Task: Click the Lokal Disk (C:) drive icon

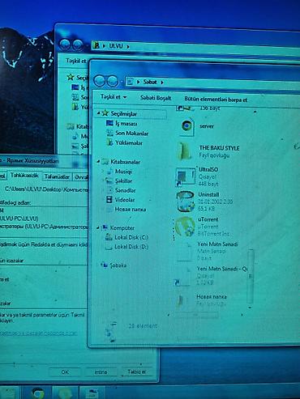Action: pyautogui.click(x=109, y=237)
